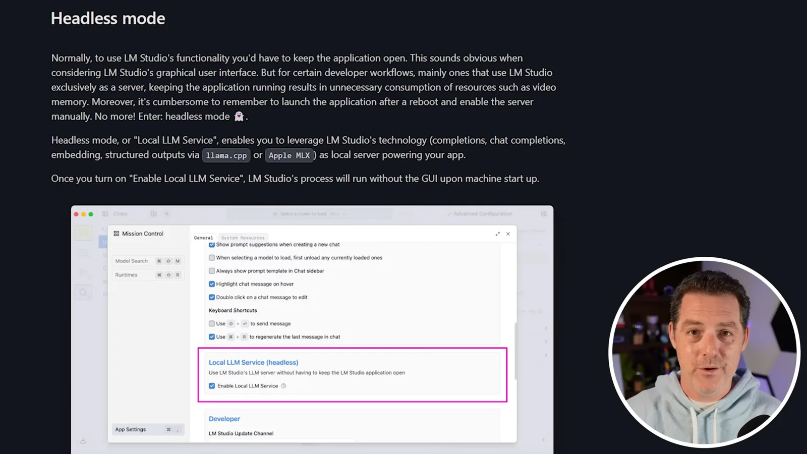Click the help icon beside Enable Local LLM Service
Screen dimensions: 807x454
click(x=283, y=386)
